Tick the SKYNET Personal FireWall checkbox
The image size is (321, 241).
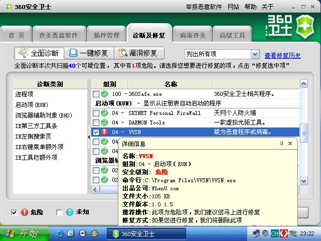pyautogui.click(x=96, y=113)
